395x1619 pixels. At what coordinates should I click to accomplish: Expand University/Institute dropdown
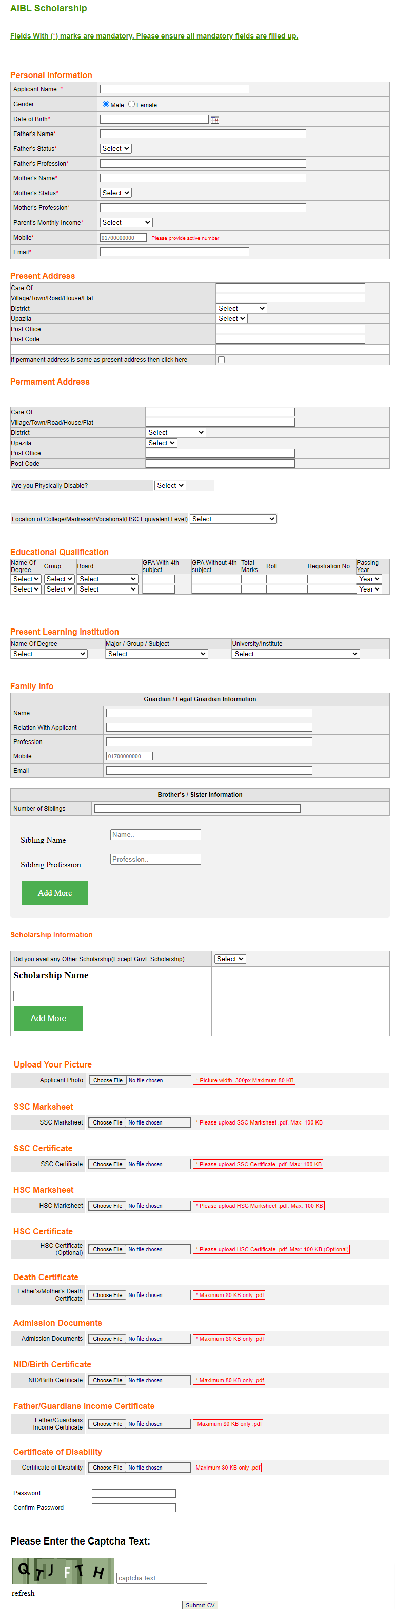tap(295, 654)
